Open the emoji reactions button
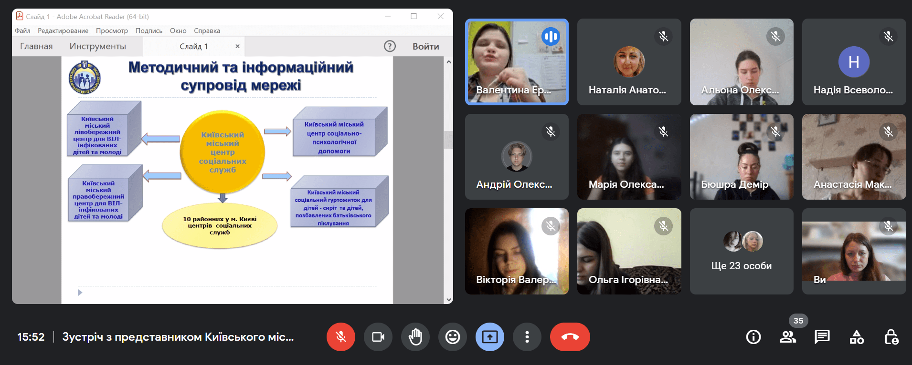The image size is (912, 365). tap(453, 337)
